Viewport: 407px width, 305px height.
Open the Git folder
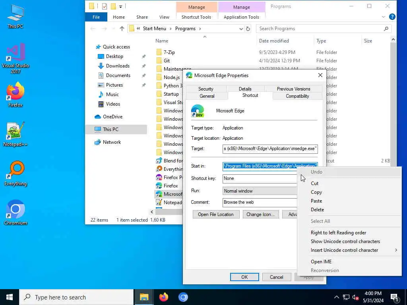pos(167,61)
